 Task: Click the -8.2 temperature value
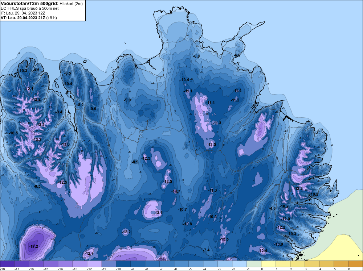[x=80, y=105]
